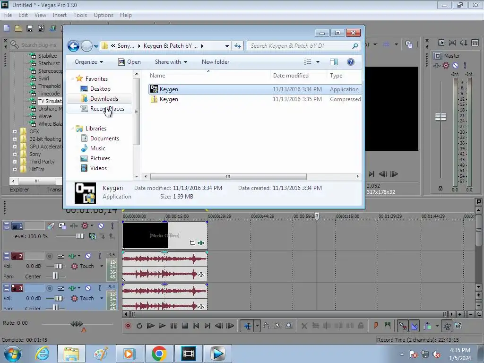Open file dialog Help icon

click(350, 62)
